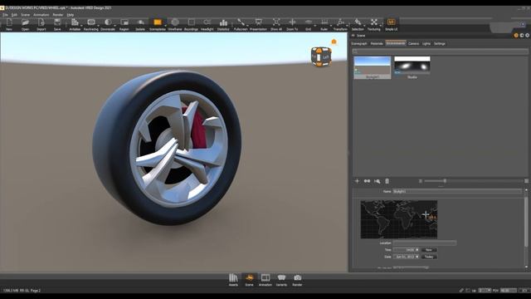531x299 pixels.
Task: Click the Transform toolbar icon
Action: tap(340, 22)
